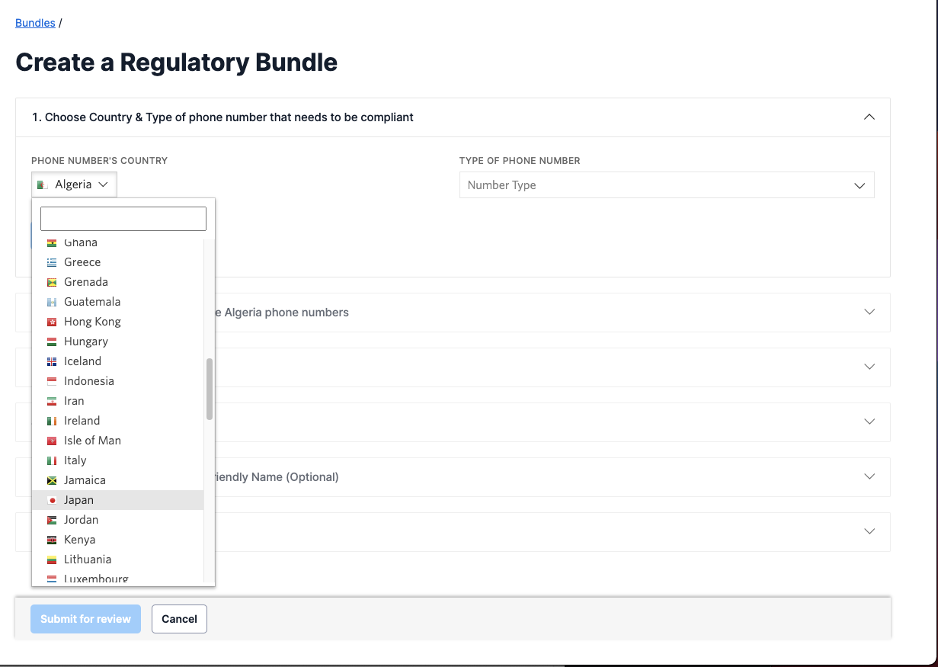Focus the country search input field
The height and width of the screenshot is (667, 938).
click(123, 219)
